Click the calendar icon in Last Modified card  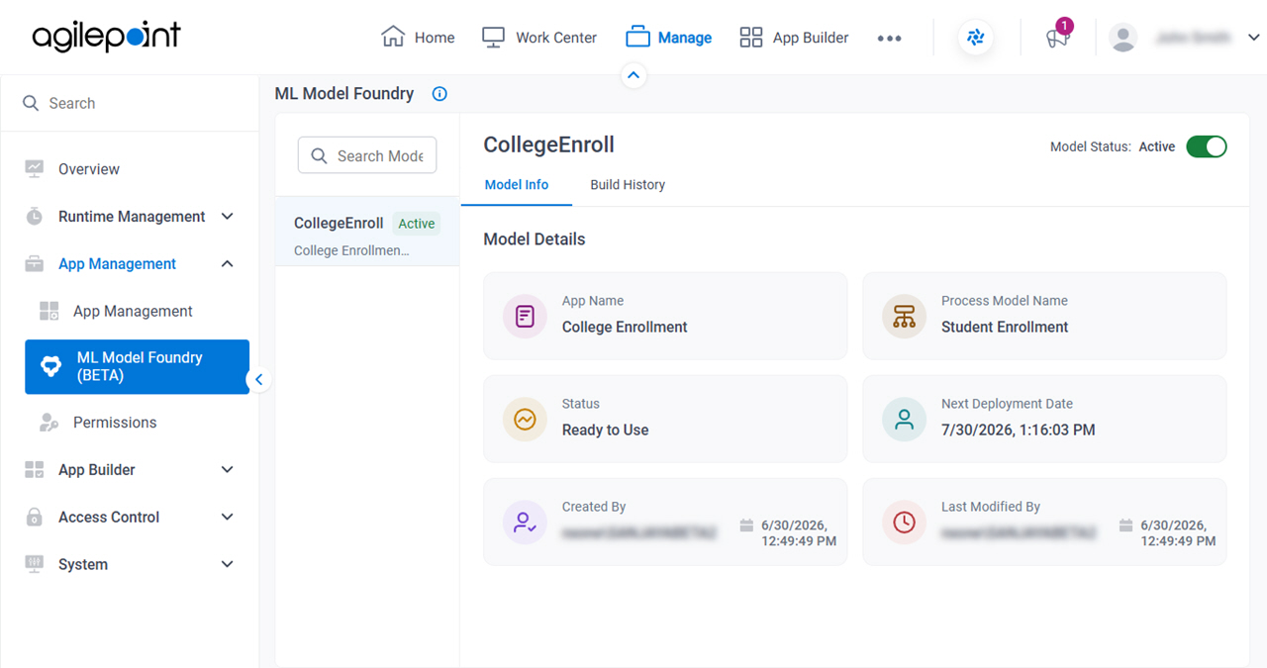click(x=1126, y=525)
